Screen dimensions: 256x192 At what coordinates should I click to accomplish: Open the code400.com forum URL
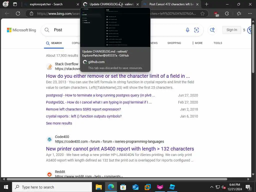[109, 141]
